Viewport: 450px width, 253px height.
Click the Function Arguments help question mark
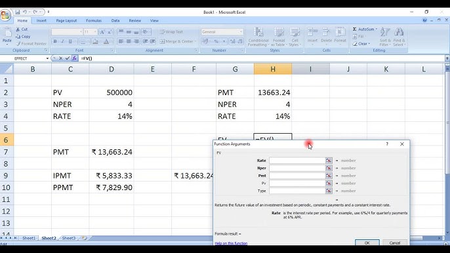[x=387, y=144]
